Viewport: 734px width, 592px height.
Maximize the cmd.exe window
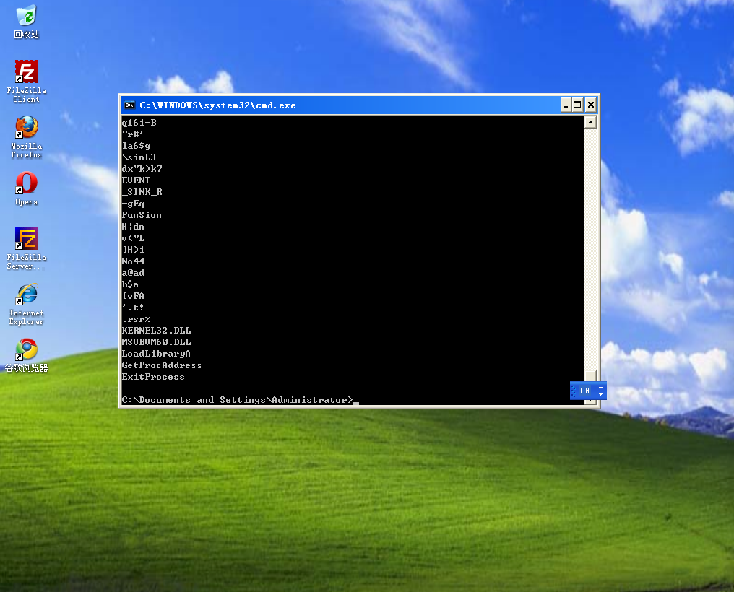click(577, 105)
